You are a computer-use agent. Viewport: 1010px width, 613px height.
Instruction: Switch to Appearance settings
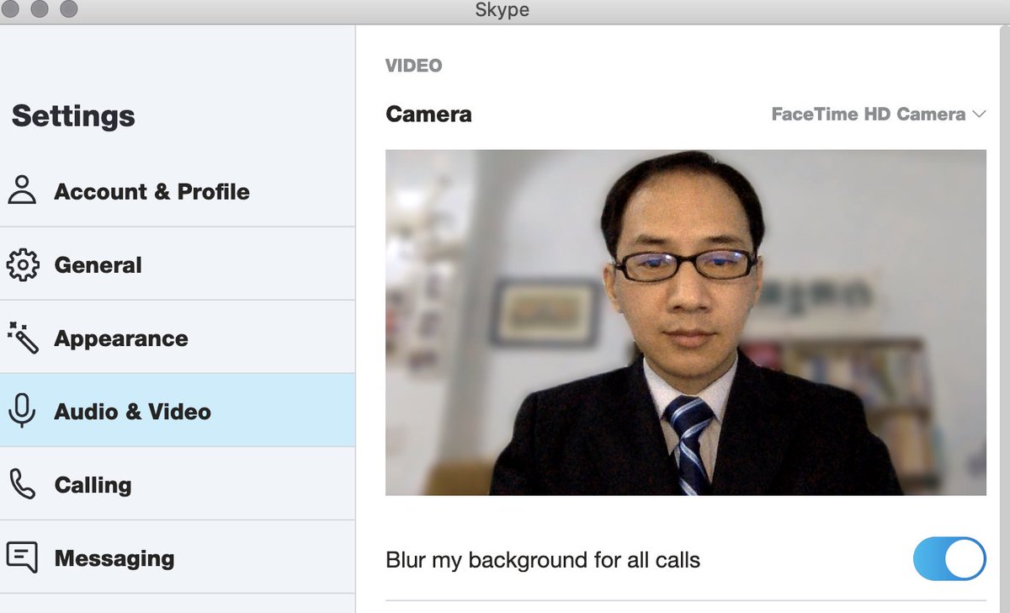[178, 337]
